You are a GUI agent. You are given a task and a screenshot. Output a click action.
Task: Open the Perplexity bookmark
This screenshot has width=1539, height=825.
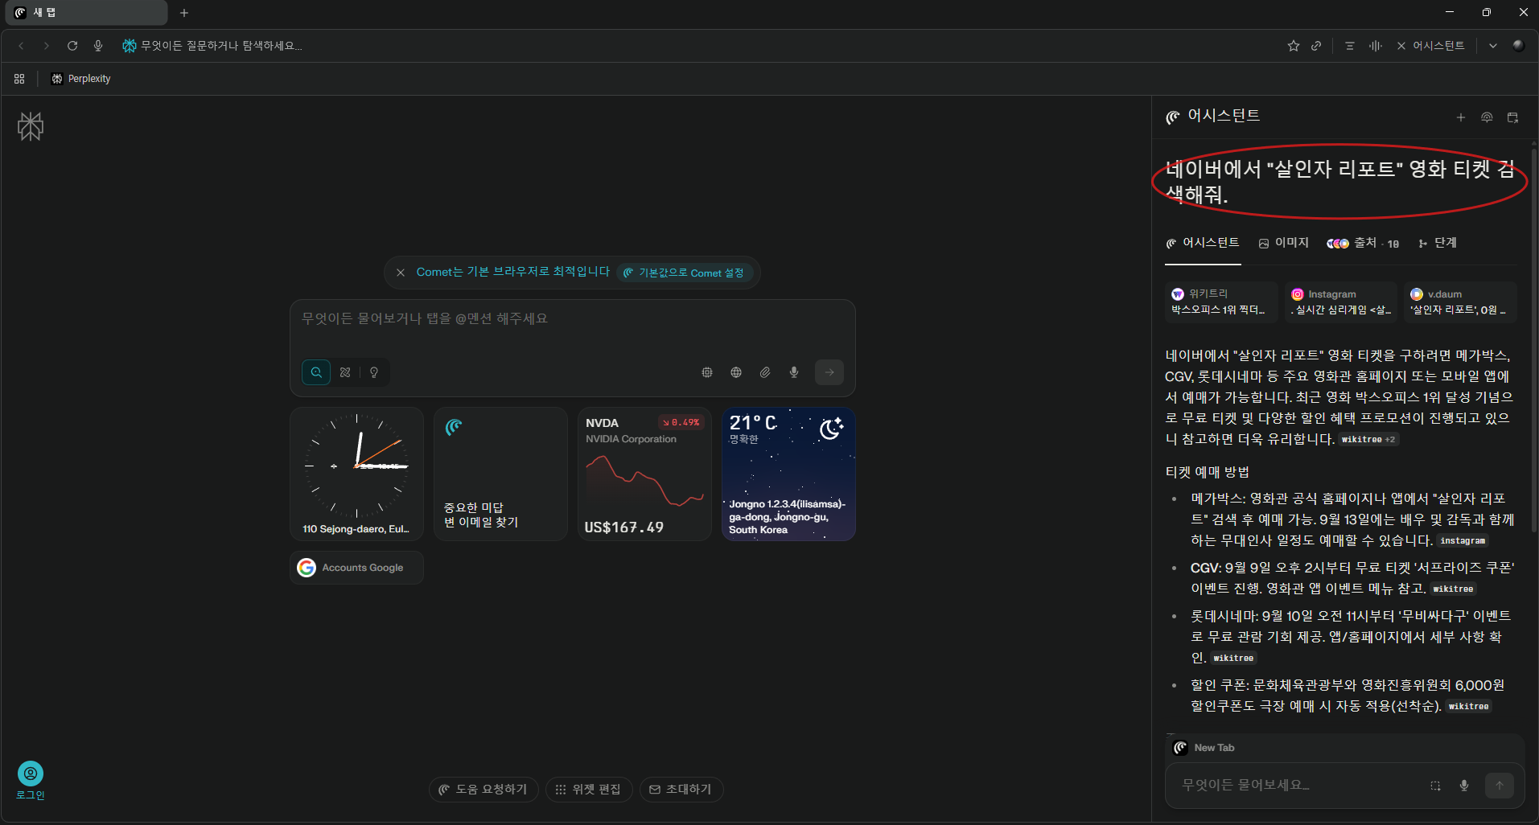[80, 79]
